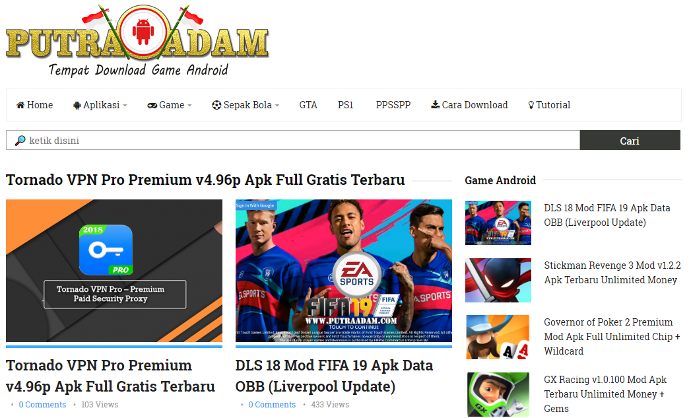
Task: Open the Cara Download menu item
Action: [469, 105]
